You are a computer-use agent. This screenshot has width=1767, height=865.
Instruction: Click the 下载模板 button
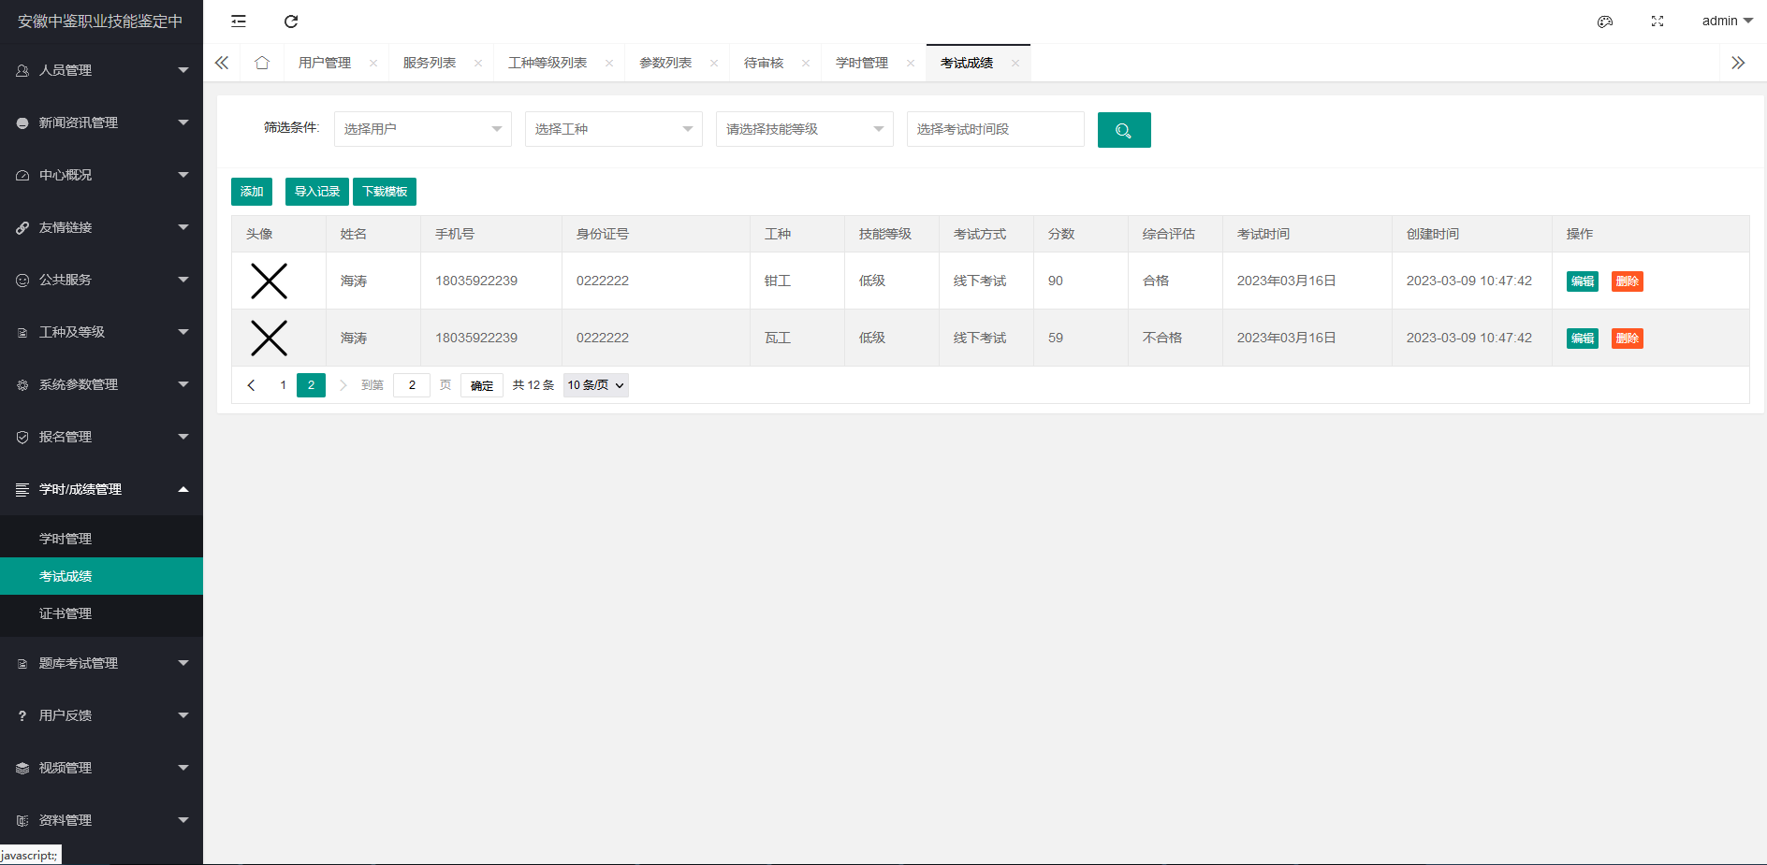click(x=385, y=192)
